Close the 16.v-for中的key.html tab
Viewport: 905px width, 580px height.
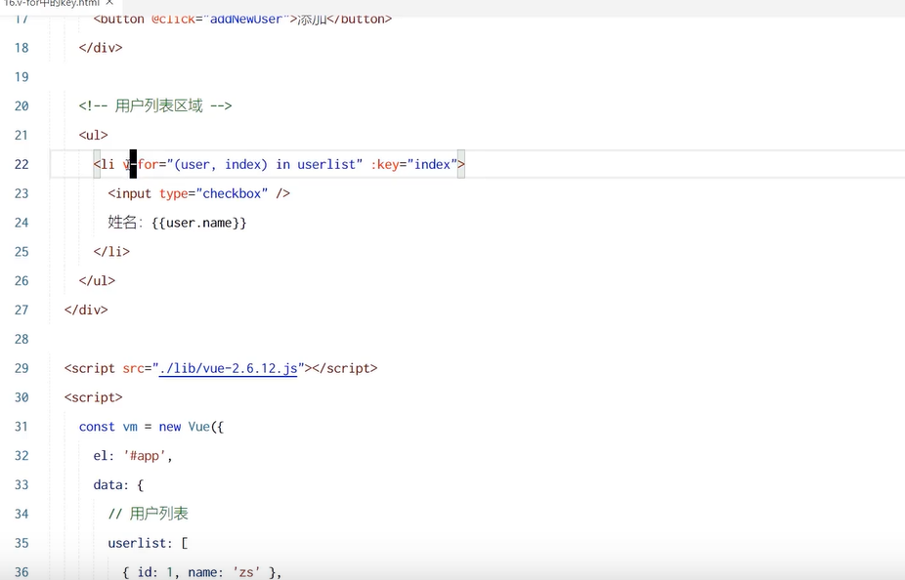point(109,3)
